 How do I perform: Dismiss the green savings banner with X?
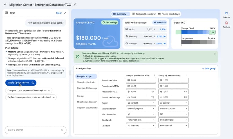(x=214, y=54)
